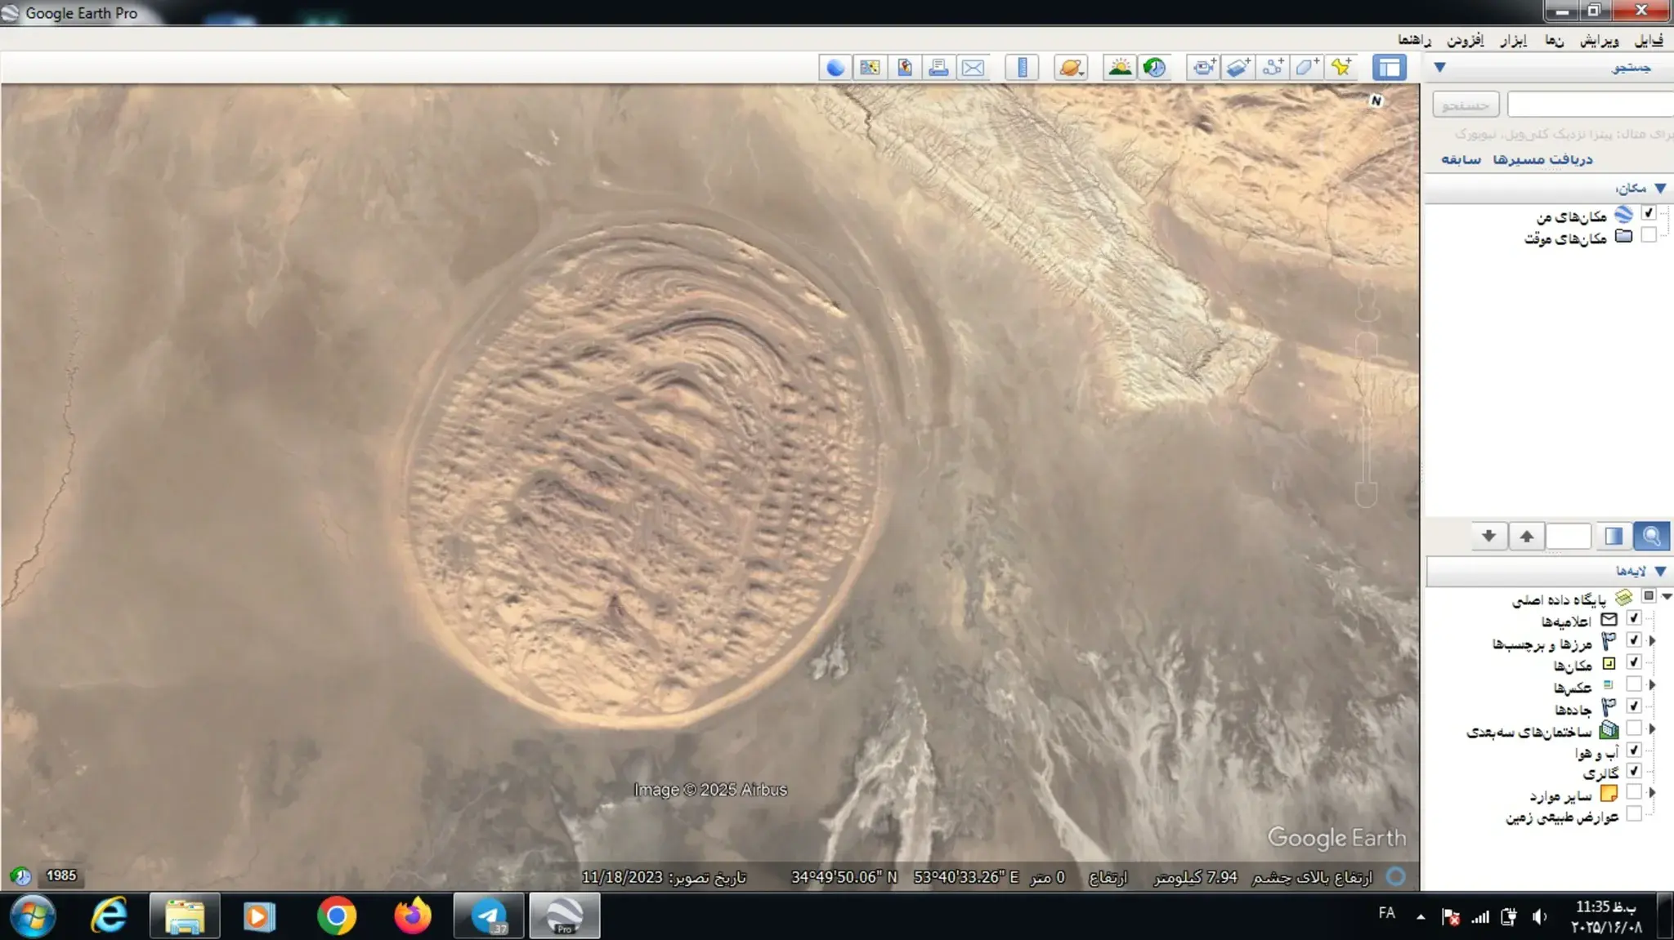
Task: Open the راهنما menu
Action: (1414, 40)
